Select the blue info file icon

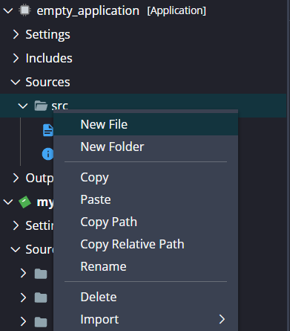click(x=47, y=154)
